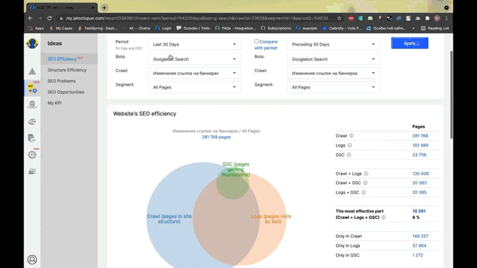This screenshot has height=268, width=477.
Task: Open the Only in Crawl 149 257 value
Action: coord(420,236)
